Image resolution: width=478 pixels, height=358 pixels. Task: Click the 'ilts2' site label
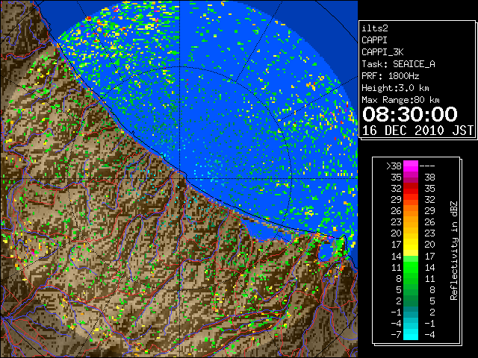click(x=375, y=28)
